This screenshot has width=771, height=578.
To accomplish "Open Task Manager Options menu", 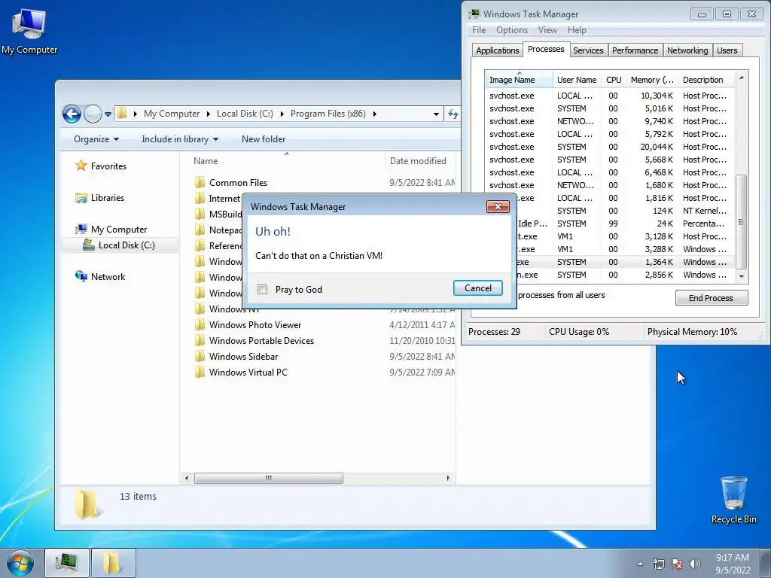I will [x=511, y=30].
